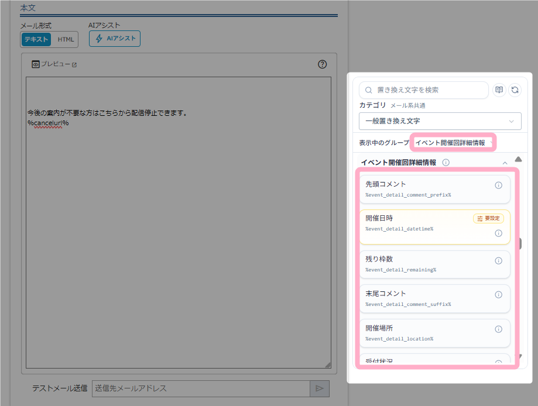The image size is (538, 406).
Task: Show info for 開催日時 item
Action: 499,233
